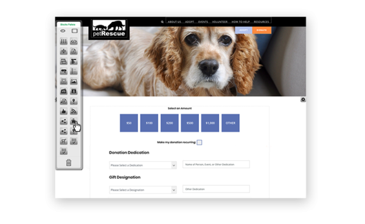Select the form-checkmark icon above the trash can
Screen dimensions: 365x224
tap(63, 151)
